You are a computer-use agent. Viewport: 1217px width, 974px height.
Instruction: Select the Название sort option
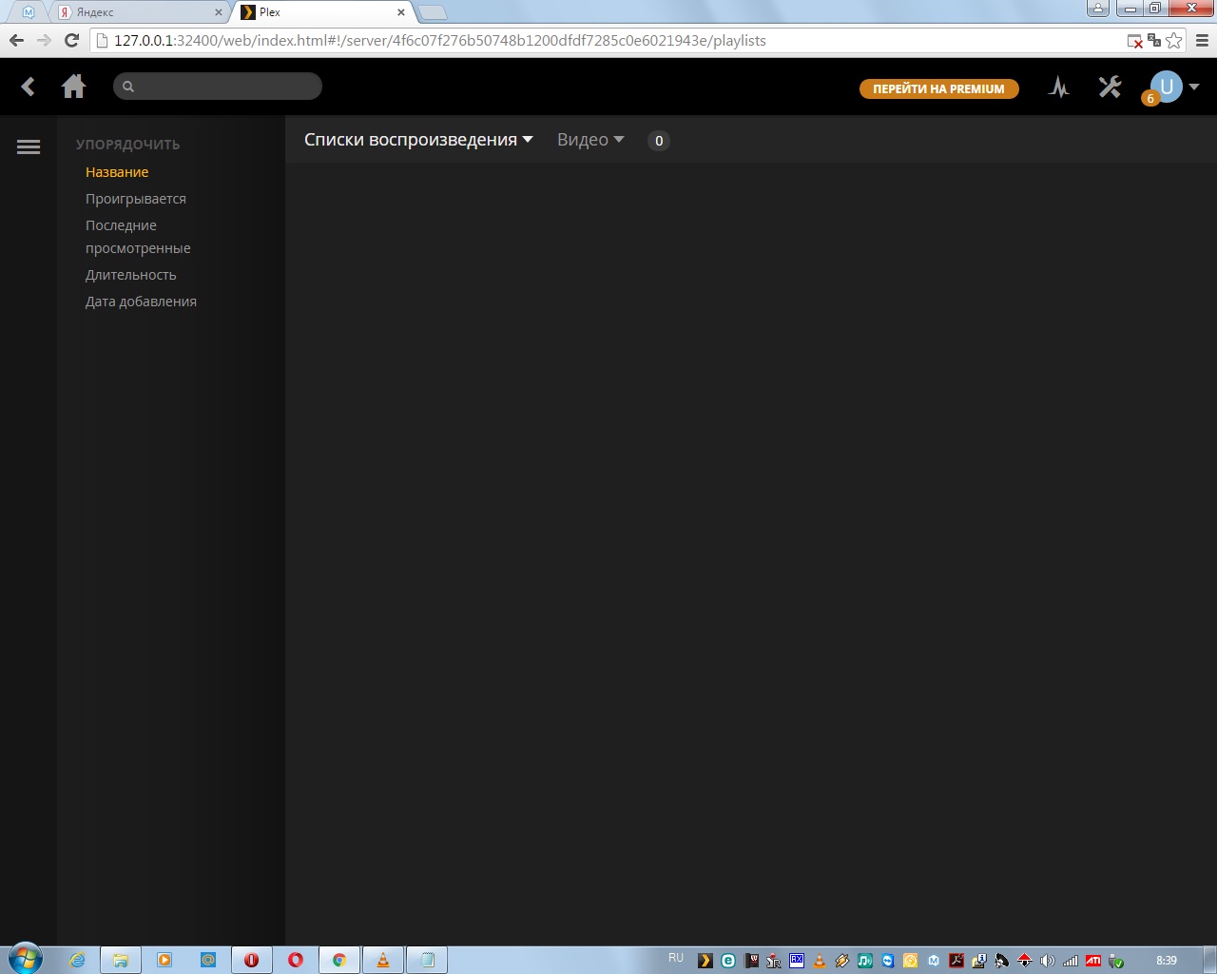pos(116,171)
